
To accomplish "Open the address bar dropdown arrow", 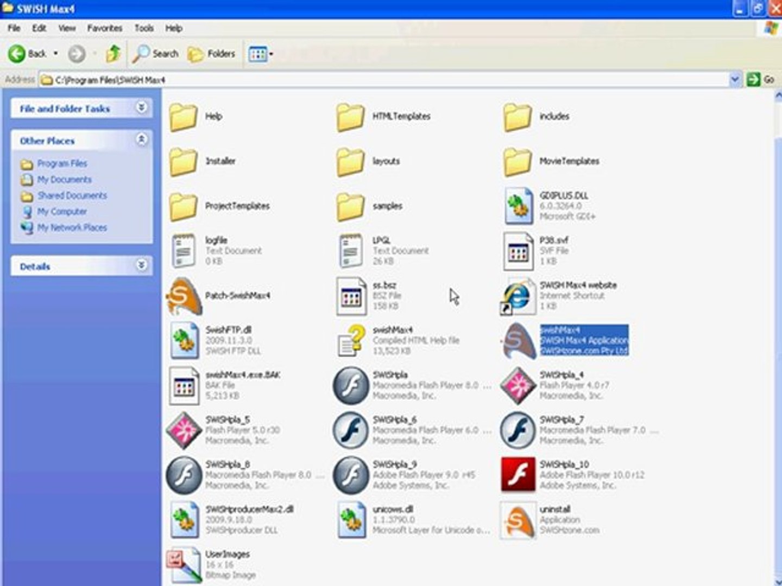I will (735, 80).
